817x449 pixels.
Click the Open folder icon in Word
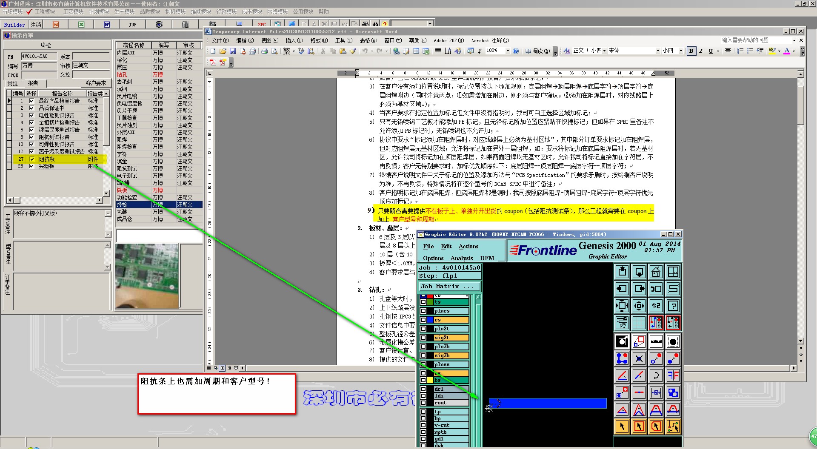point(223,51)
